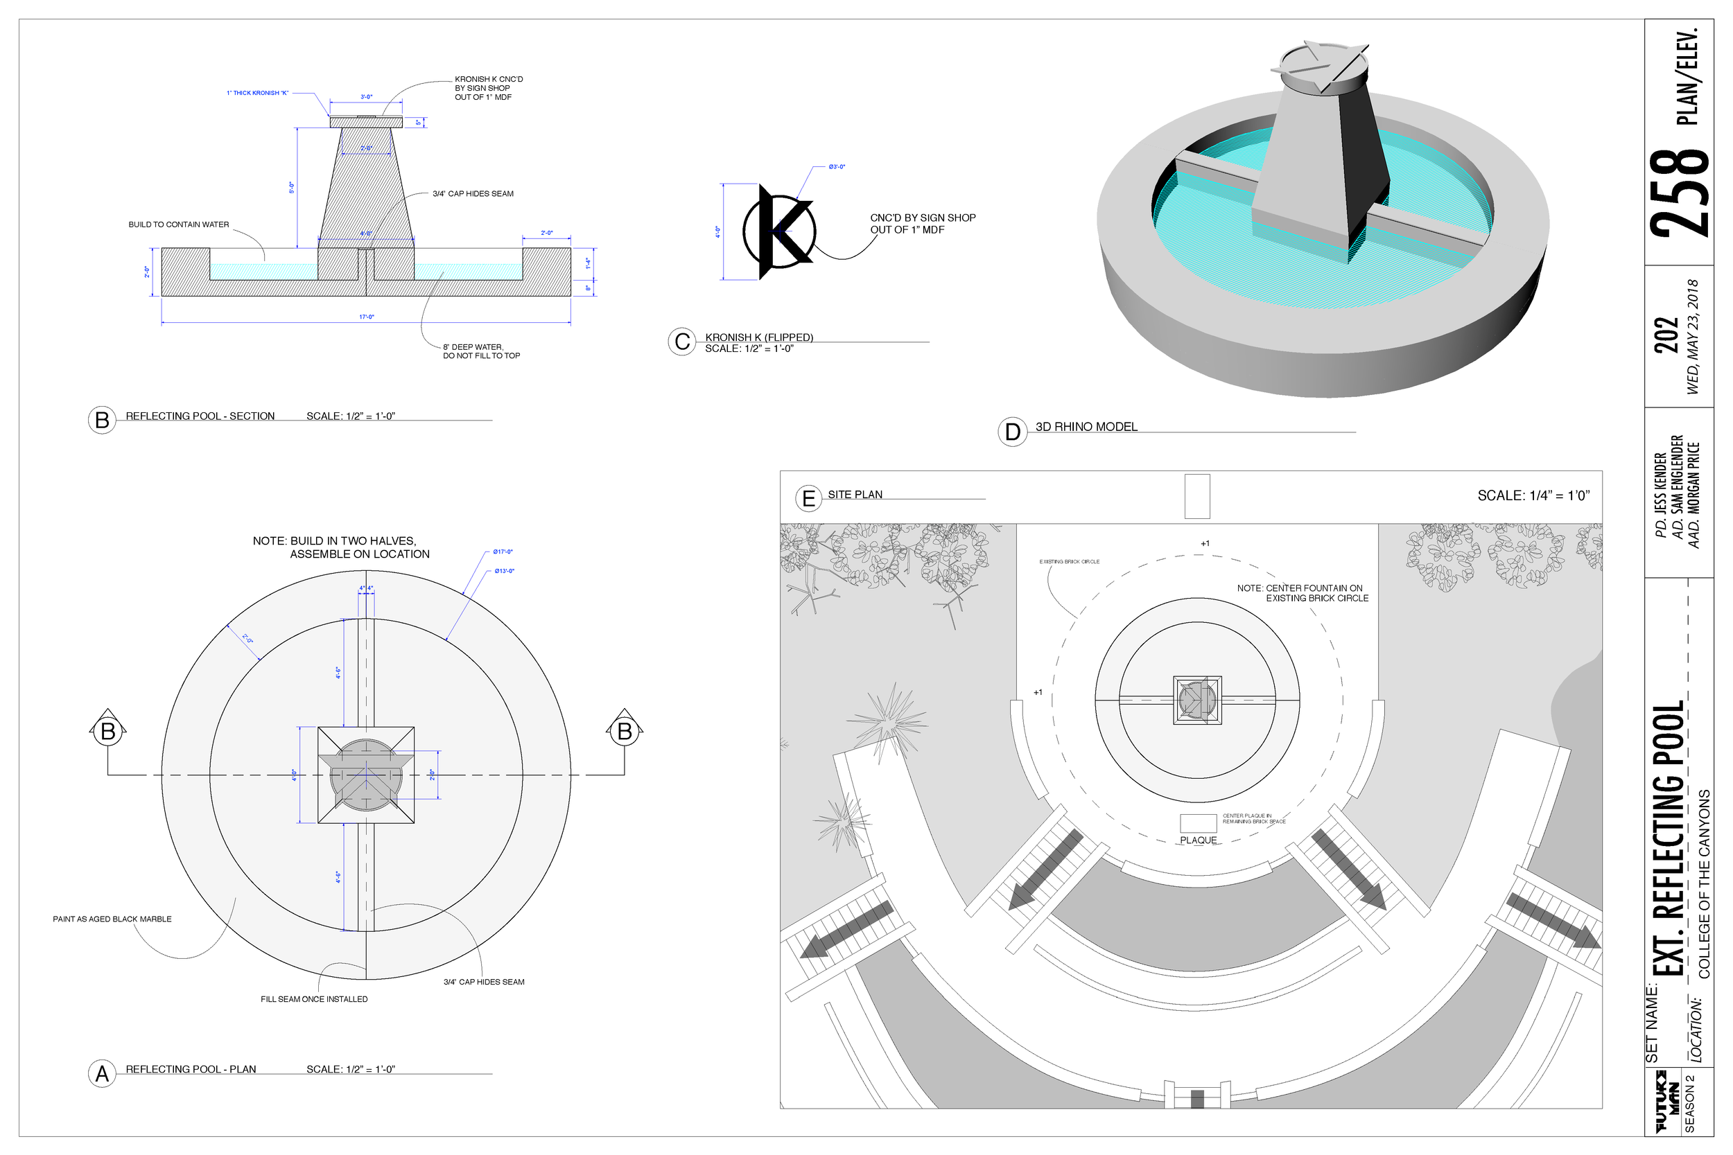Click the cyan water area in the section
Image resolution: width=1733 pixels, height=1155 pixels.
263,271
